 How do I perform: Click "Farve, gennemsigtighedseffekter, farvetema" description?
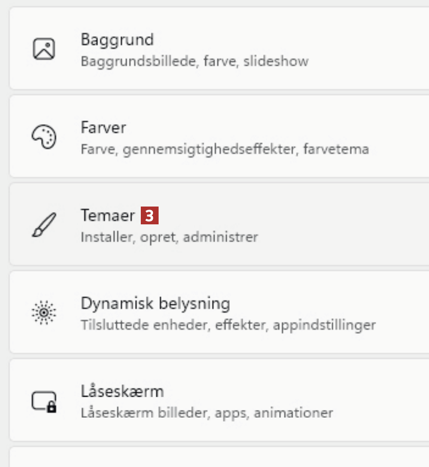coord(224,150)
